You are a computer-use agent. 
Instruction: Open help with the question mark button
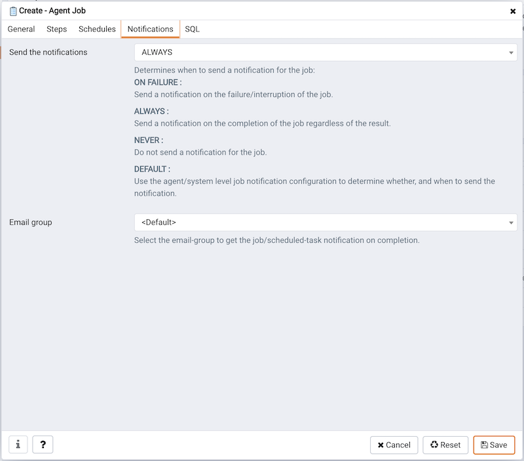[43, 445]
